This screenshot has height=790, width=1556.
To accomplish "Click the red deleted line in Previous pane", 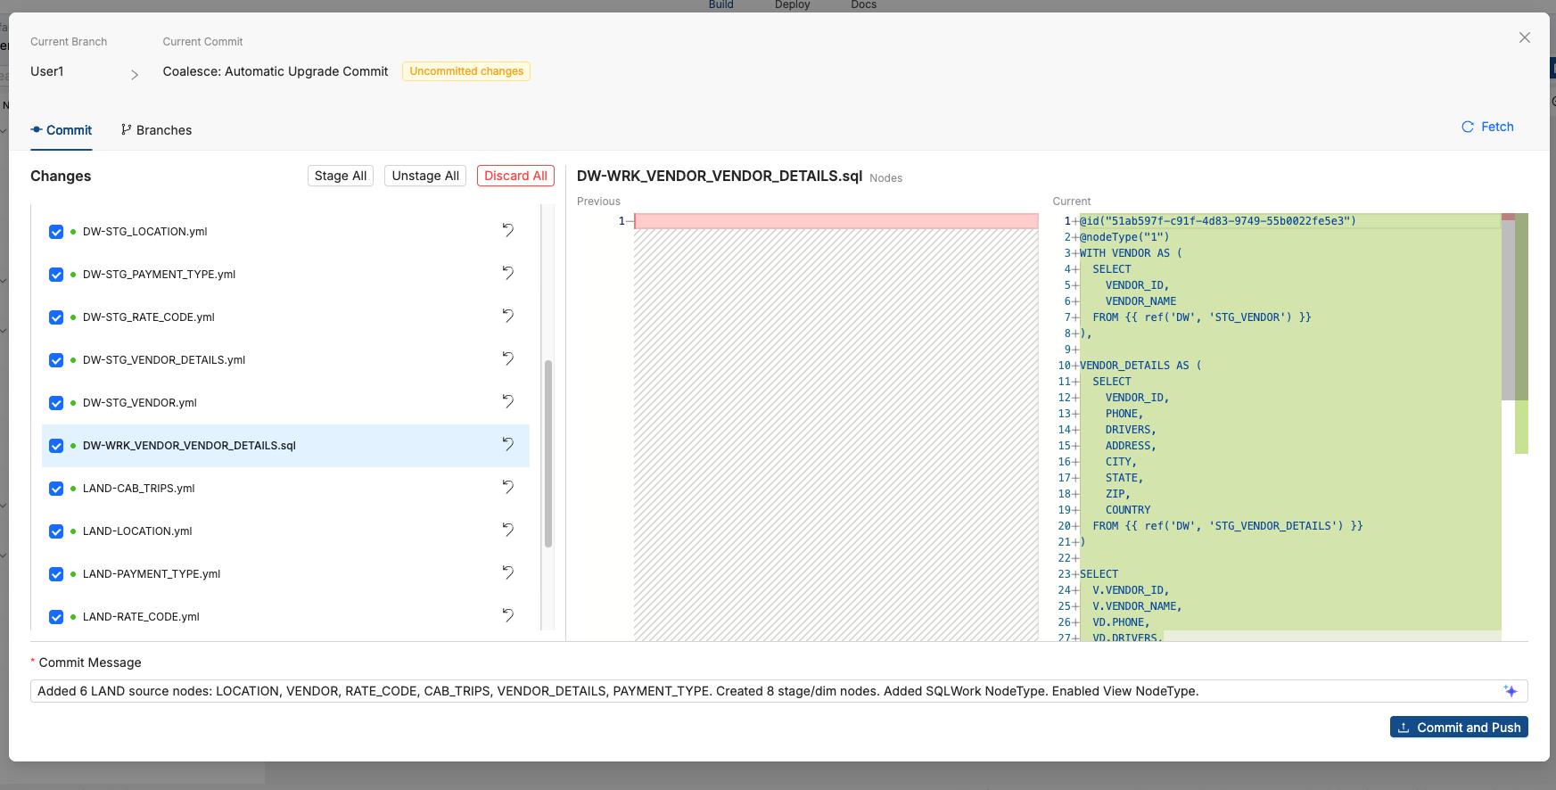I will tap(836, 221).
